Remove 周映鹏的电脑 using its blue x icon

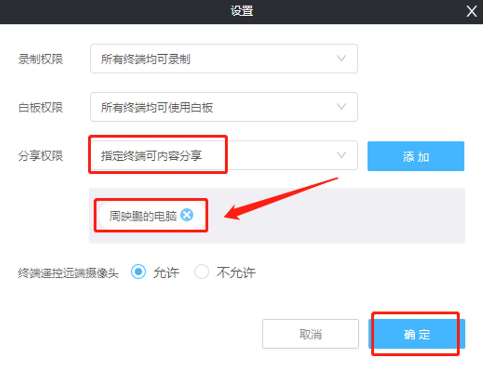click(x=187, y=215)
